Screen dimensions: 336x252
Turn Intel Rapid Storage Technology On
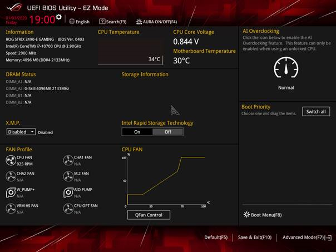coord(137,132)
